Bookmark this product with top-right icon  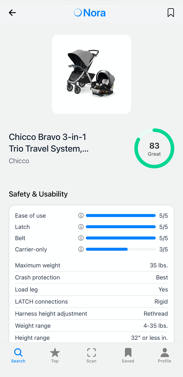pos(171,12)
